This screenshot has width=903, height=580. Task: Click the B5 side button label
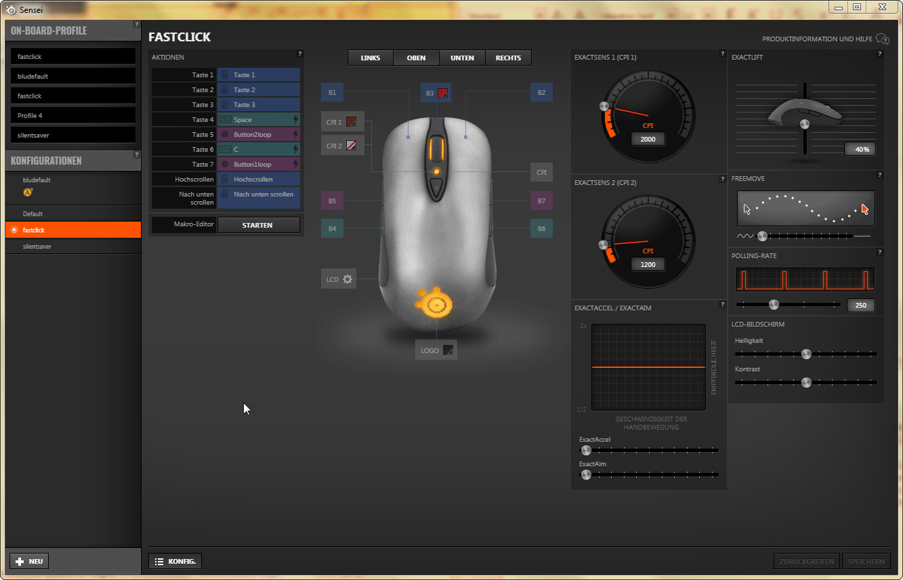click(332, 201)
